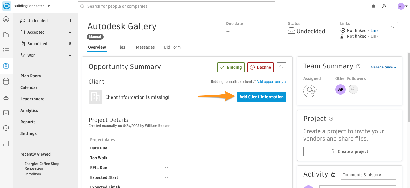
Task: Click the Create a project button
Action: point(349,151)
